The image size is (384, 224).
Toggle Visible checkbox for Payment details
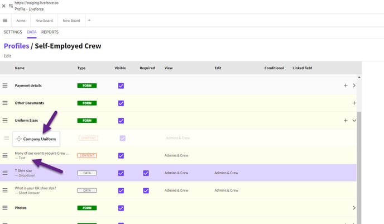[x=121, y=85]
